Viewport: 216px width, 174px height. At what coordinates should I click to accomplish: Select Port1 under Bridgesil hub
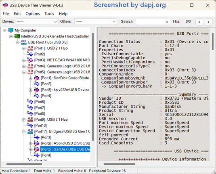coord(46,137)
